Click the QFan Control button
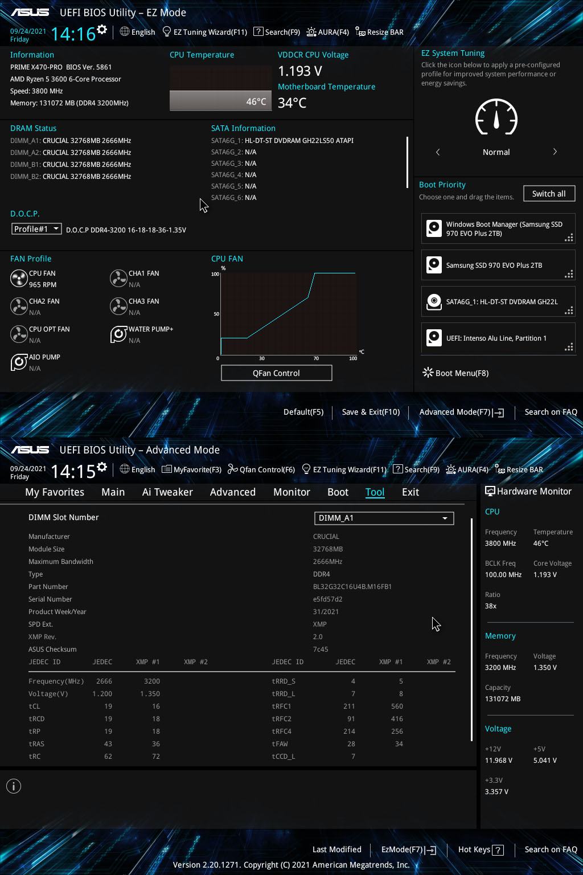Viewport: 583px width, 875px height. coord(277,373)
